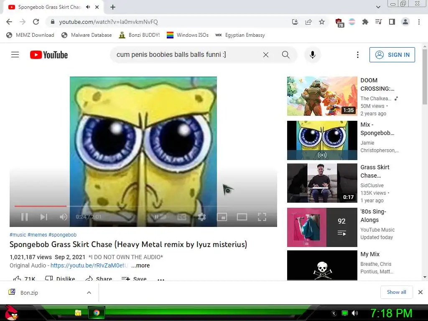This screenshot has height=321, width=428.
Task: Click the Dislike button
Action: [60, 279]
